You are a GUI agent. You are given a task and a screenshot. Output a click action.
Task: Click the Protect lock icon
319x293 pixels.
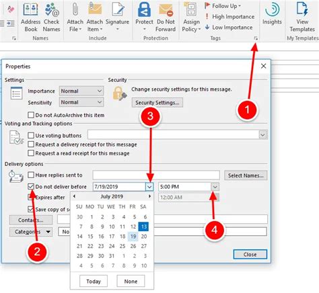144,10
